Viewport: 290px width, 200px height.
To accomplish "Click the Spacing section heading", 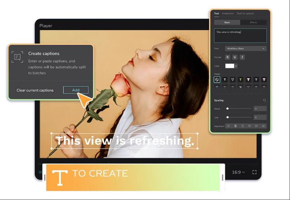I will click(219, 100).
